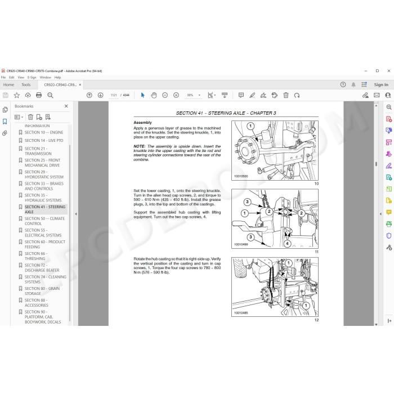Viewport: 394px width, 394px height.
Task: Click the Zoom out minus icon
Action: [x=165, y=95]
